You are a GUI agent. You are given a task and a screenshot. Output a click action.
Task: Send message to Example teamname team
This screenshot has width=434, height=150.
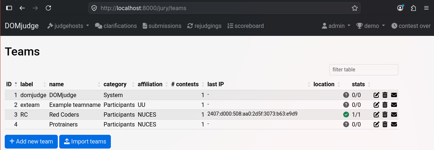[394, 105]
